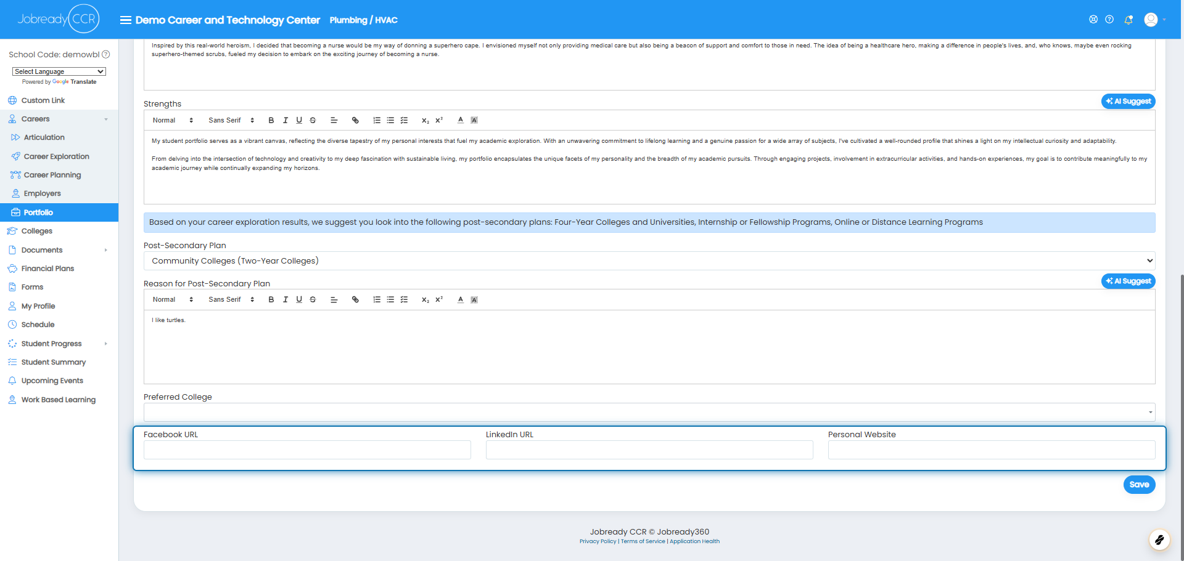Start a bulleted list in the Reason for Post-Secondary Plan editor
This screenshot has height=561, width=1184.
[390, 299]
